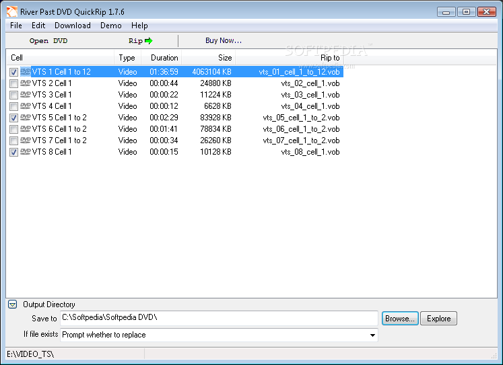Open the Demo menu
This screenshot has width=503, height=365.
coord(110,26)
